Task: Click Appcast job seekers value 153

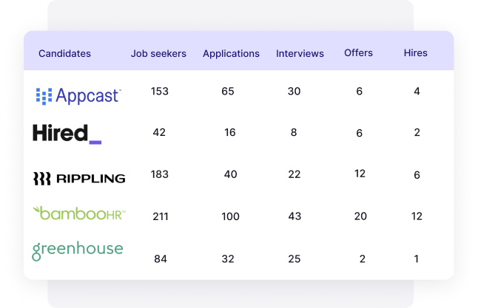Action: point(160,92)
